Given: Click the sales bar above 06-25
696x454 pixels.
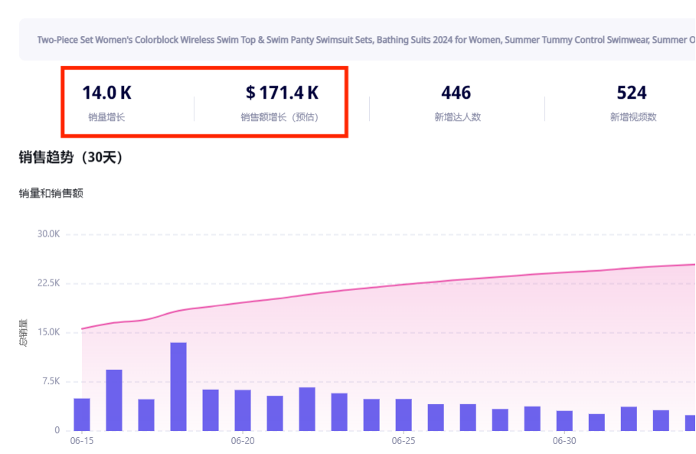Looking at the screenshot, I should point(404,414).
